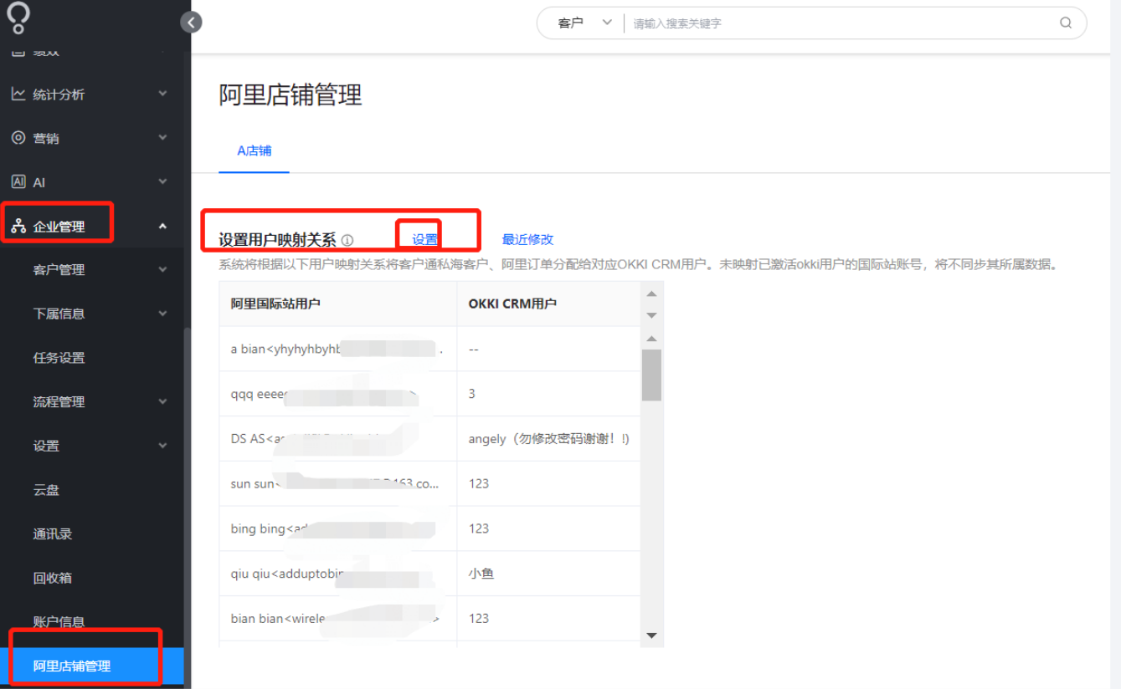Expand the AI menu chevron
The width and height of the screenshot is (1121, 689).
162,181
